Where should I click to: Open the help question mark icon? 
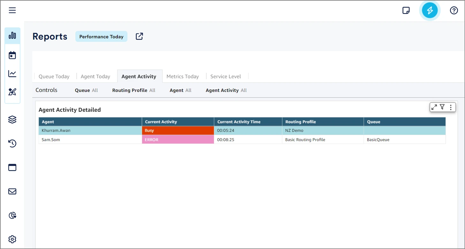[x=454, y=11]
